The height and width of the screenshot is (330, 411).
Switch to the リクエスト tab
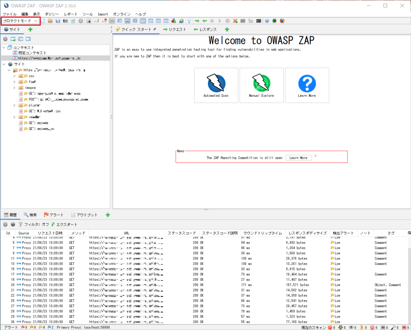tap(175, 30)
